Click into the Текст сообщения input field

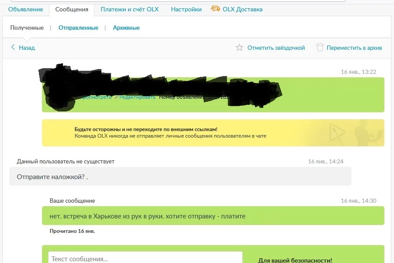[145, 258]
